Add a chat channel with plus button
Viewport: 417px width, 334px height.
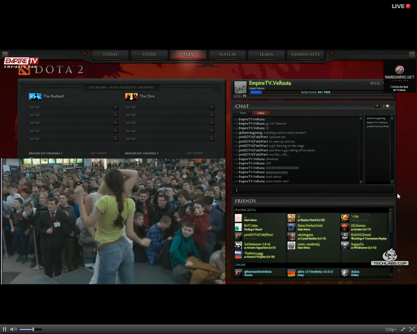[x=377, y=106]
